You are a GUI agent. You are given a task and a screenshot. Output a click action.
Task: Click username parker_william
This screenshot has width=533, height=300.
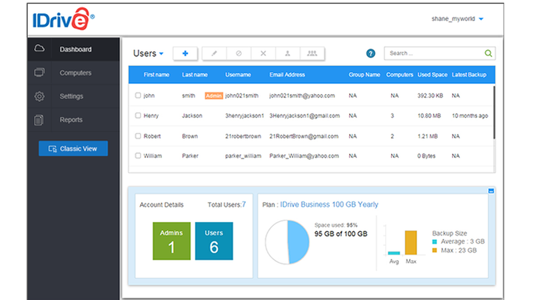[x=243, y=156]
